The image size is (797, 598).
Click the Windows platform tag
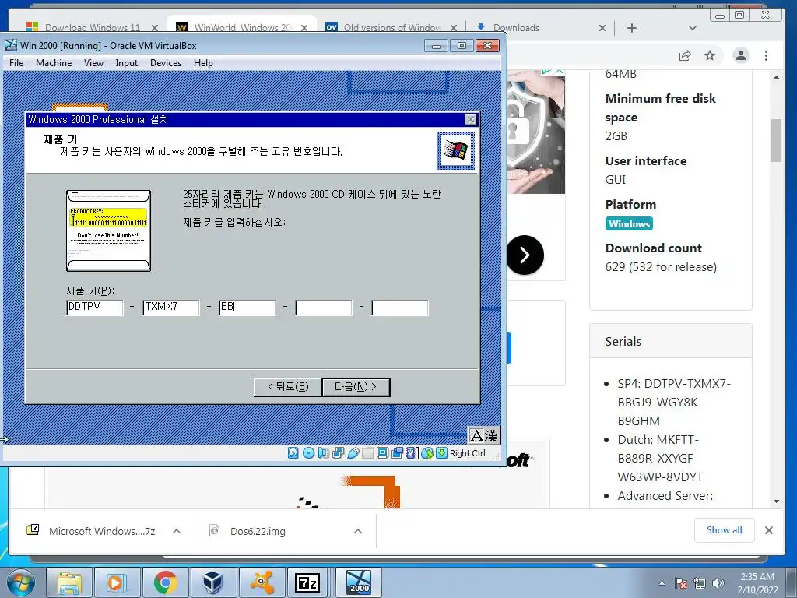pos(629,223)
